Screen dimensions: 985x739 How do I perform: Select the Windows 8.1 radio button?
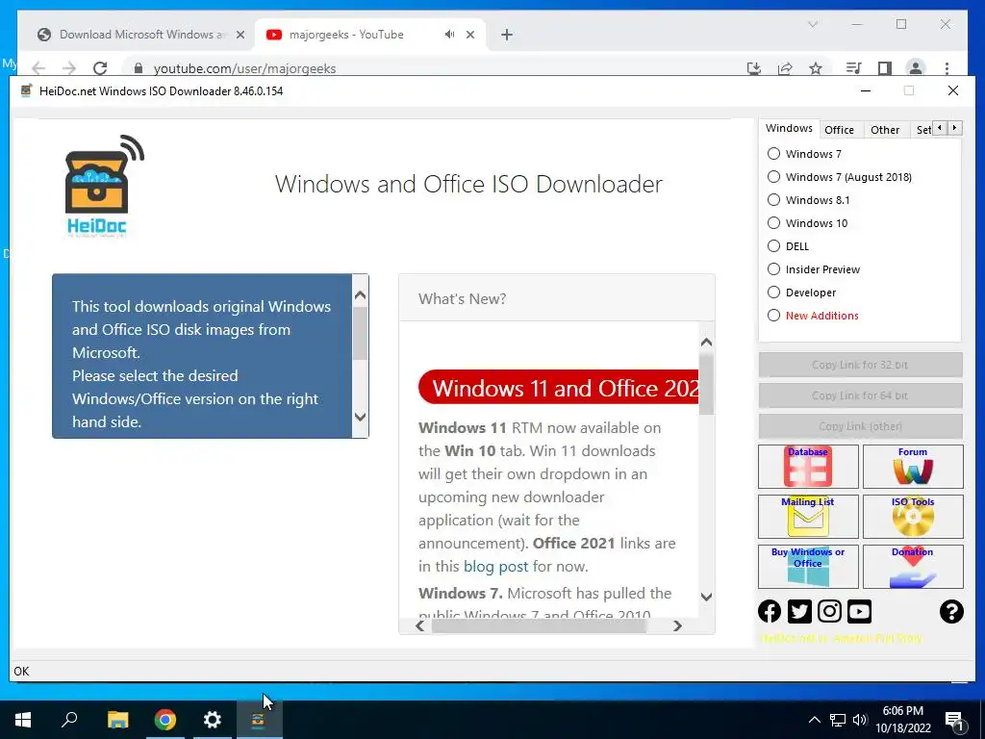(x=774, y=200)
